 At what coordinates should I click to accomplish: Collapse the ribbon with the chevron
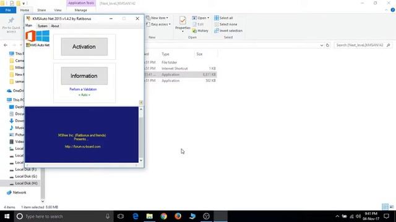[x=386, y=10]
